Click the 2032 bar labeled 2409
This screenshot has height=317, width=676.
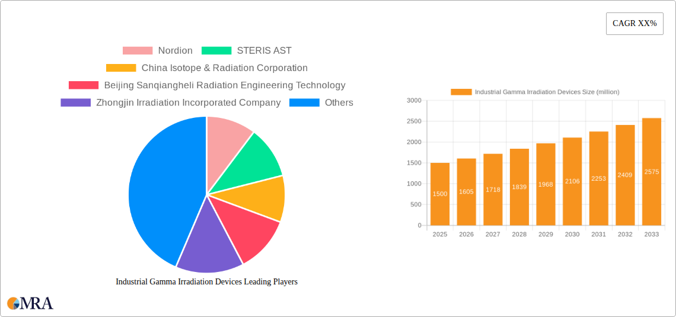pyautogui.click(x=625, y=175)
